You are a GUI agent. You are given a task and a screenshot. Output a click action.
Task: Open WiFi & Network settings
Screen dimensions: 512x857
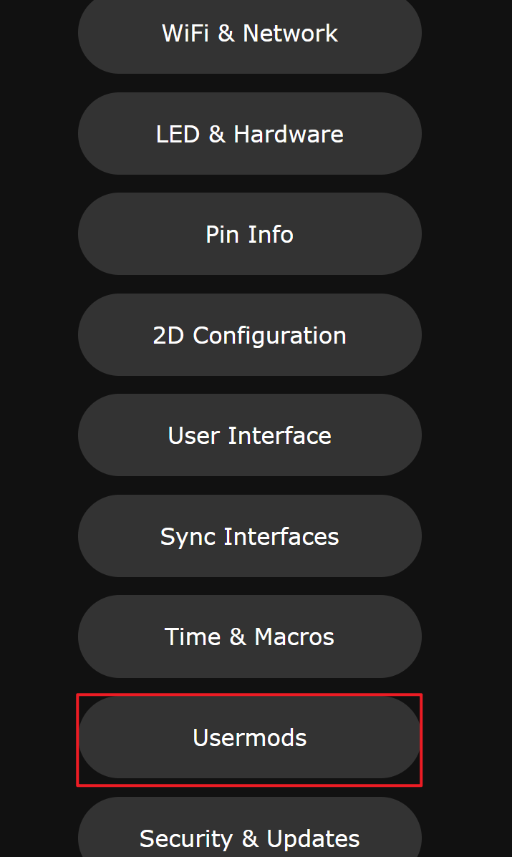pyautogui.click(x=250, y=34)
